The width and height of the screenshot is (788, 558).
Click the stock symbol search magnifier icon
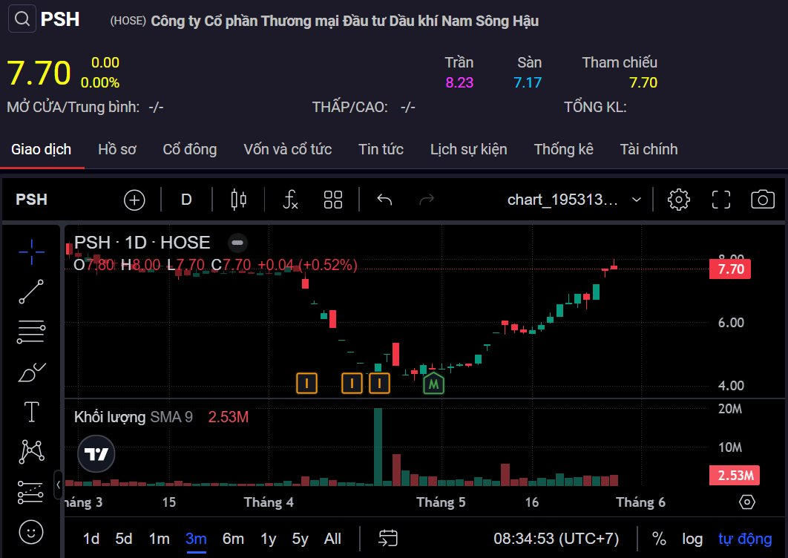pos(22,19)
